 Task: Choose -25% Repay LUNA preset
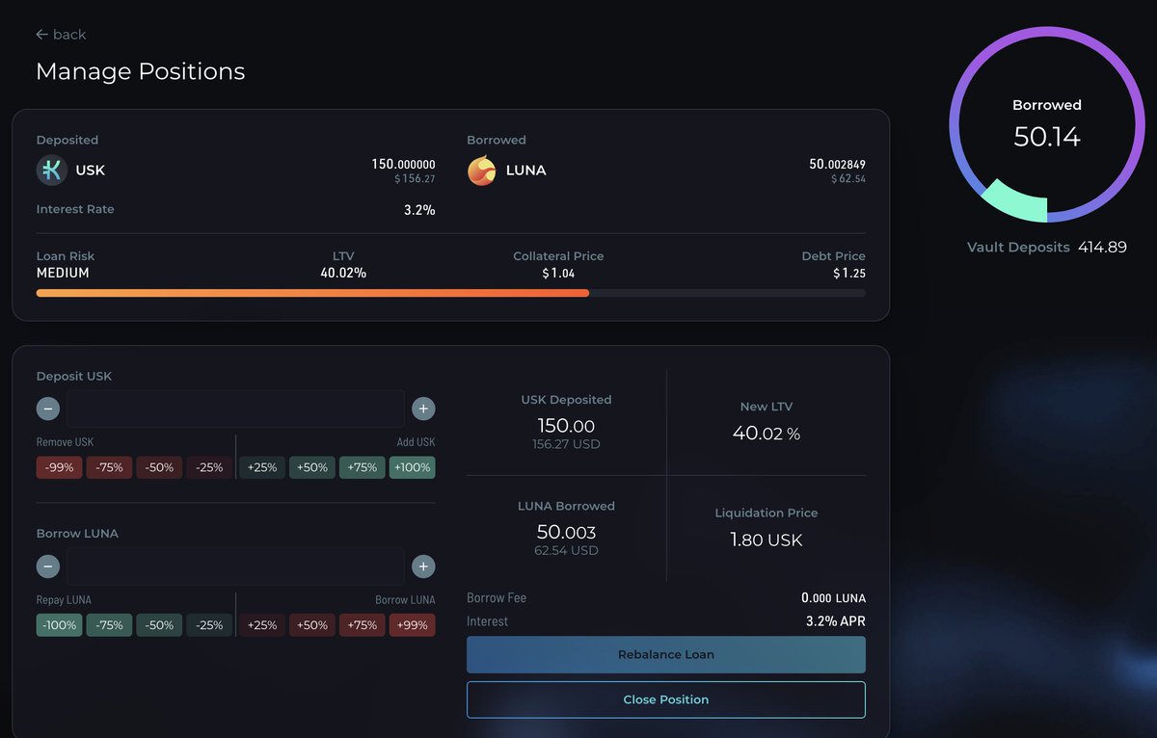(209, 625)
